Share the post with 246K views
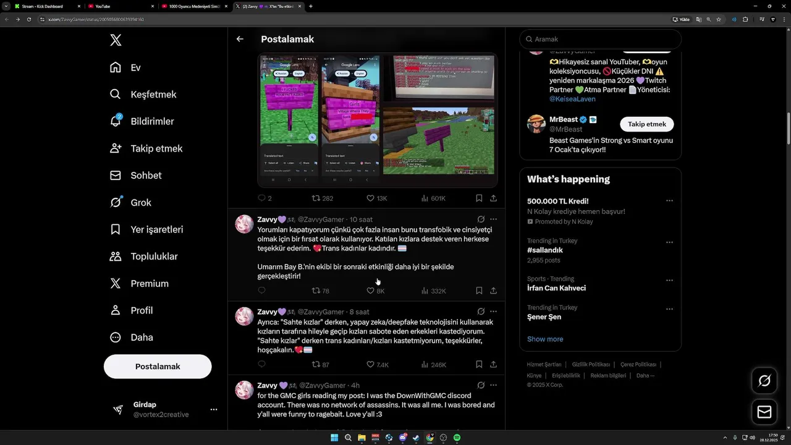This screenshot has width=791, height=445. [493, 365]
